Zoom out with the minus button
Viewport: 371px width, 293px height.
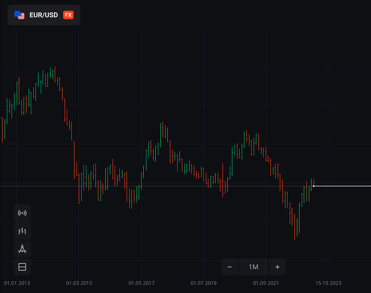pyautogui.click(x=230, y=267)
